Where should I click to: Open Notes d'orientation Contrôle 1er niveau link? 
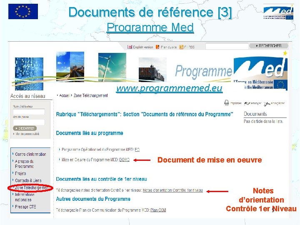point(173,190)
